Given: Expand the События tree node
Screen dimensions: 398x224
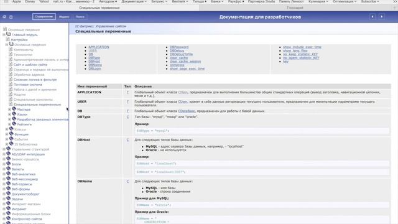Looking at the screenshot, I should click(7, 139).
